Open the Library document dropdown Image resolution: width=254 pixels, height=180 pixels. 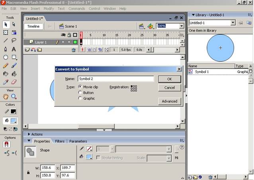click(x=233, y=23)
